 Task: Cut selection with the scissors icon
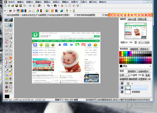(x=44, y=6)
